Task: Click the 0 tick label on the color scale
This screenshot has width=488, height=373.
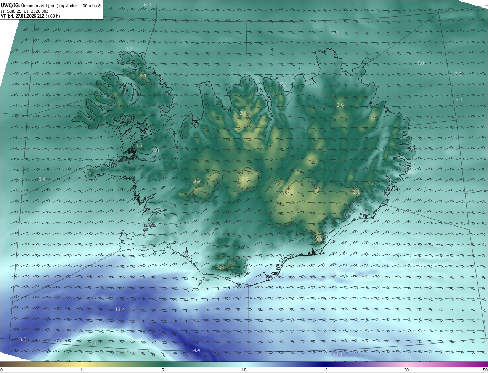Action: point(2,370)
